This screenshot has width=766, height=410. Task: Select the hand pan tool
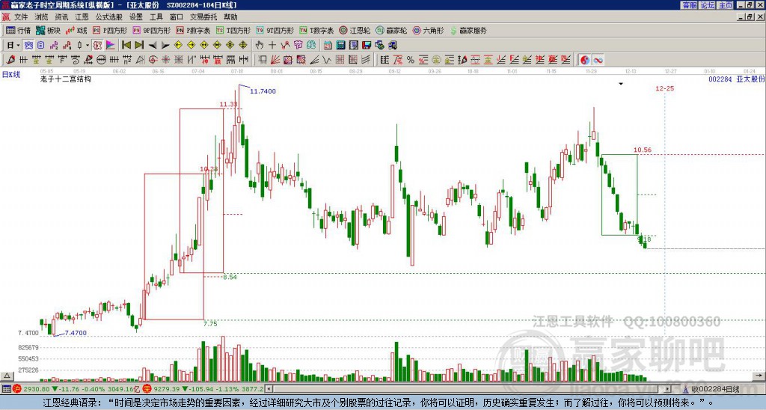pos(260,46)
